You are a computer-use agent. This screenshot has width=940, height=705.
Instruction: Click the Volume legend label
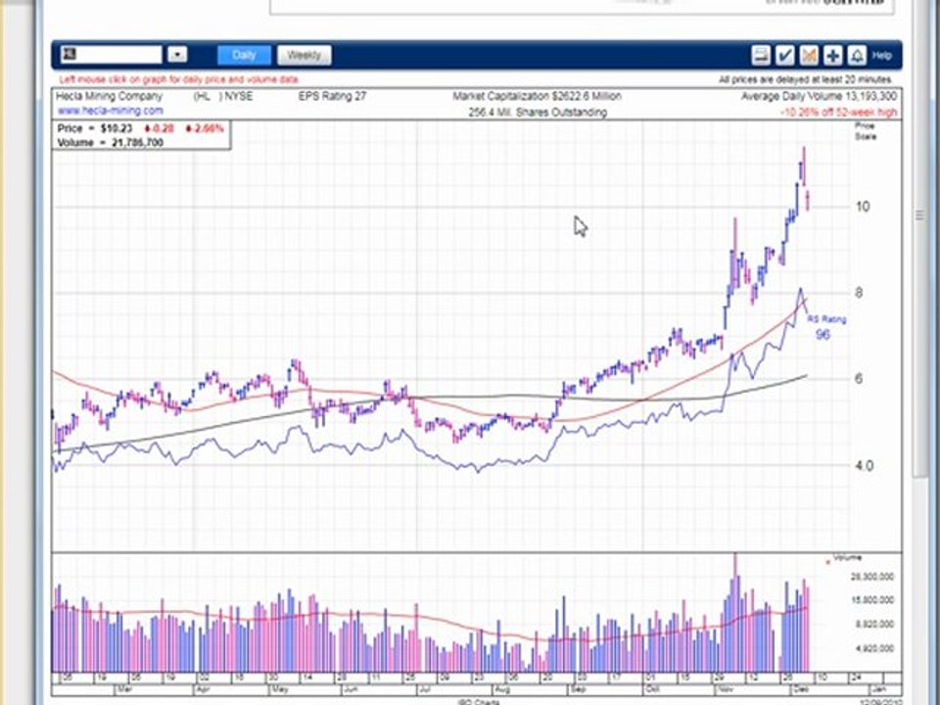846,558
